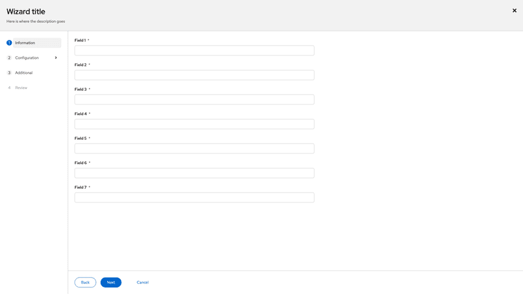Click into the Field 2 input
This screenshot has height=294, width=523.
[x=194, y=75]
